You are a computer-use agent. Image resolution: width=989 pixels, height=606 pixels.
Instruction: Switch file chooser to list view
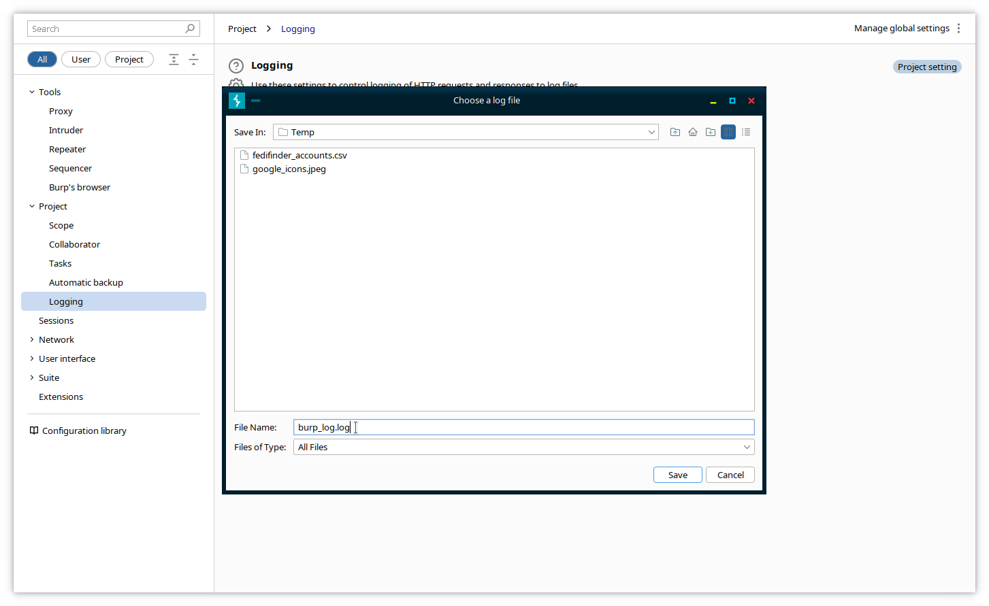pyautogui.click(x=746, y=132)
